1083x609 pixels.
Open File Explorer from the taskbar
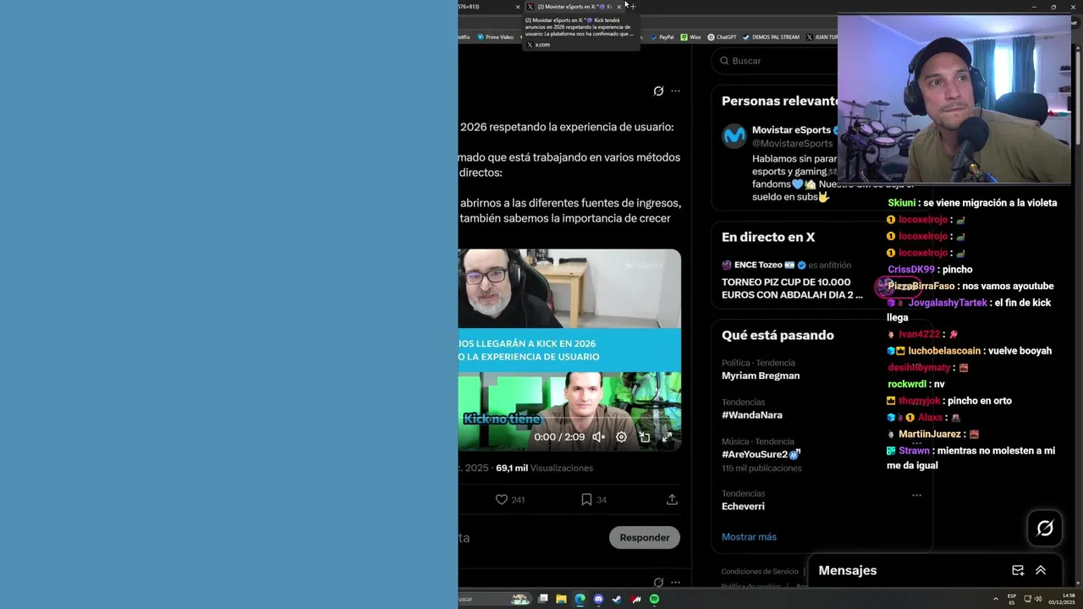point(561,599)
